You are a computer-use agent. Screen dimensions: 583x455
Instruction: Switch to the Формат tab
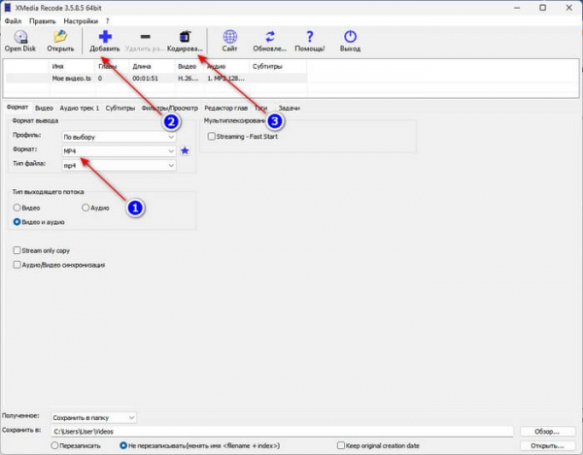coord(17,108)
